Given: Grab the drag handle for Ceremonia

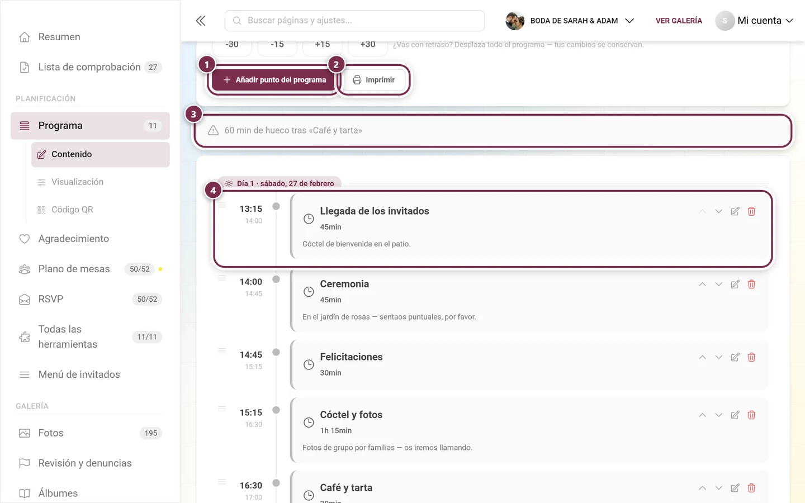Looking at the screenshot, I should (222, 278).
